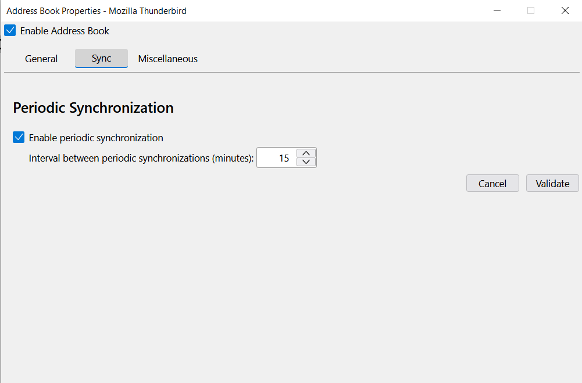582x383 pixels.
Task: Minimize the Address Book Properties window
Action: 497,10
